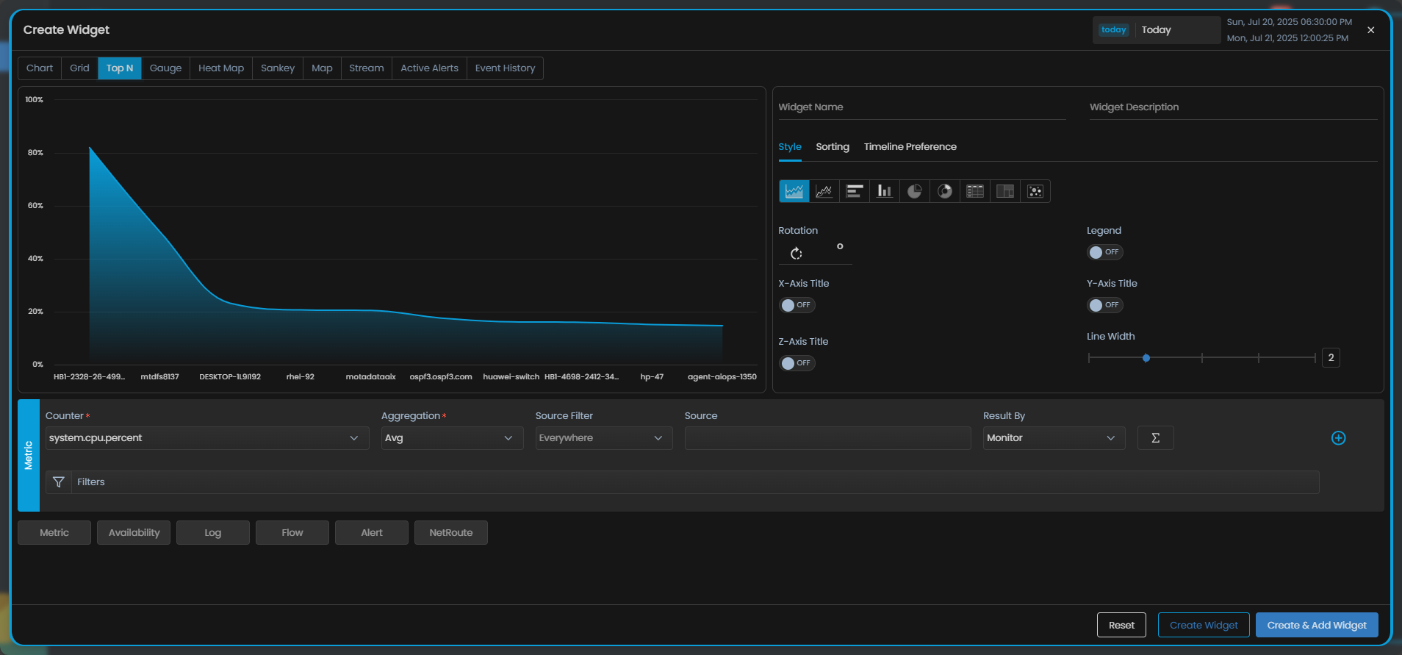The width and height of the screenshot is (1402, 655).
Task: Click the 'today' timeline tag
Action: 1114,30
